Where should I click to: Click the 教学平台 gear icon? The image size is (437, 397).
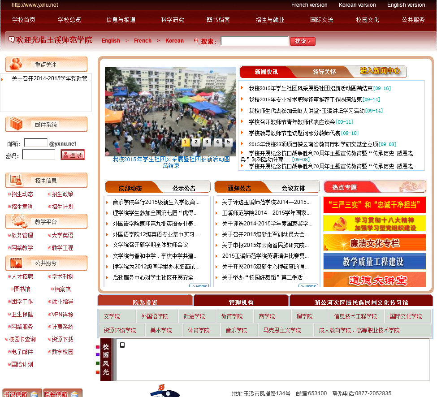click(x=19, y=221)
